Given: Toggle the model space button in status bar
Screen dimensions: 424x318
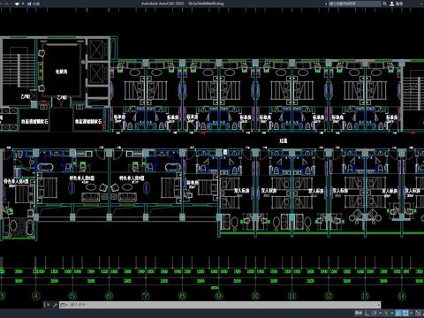Looking at the screenshot, I should 359,313.
